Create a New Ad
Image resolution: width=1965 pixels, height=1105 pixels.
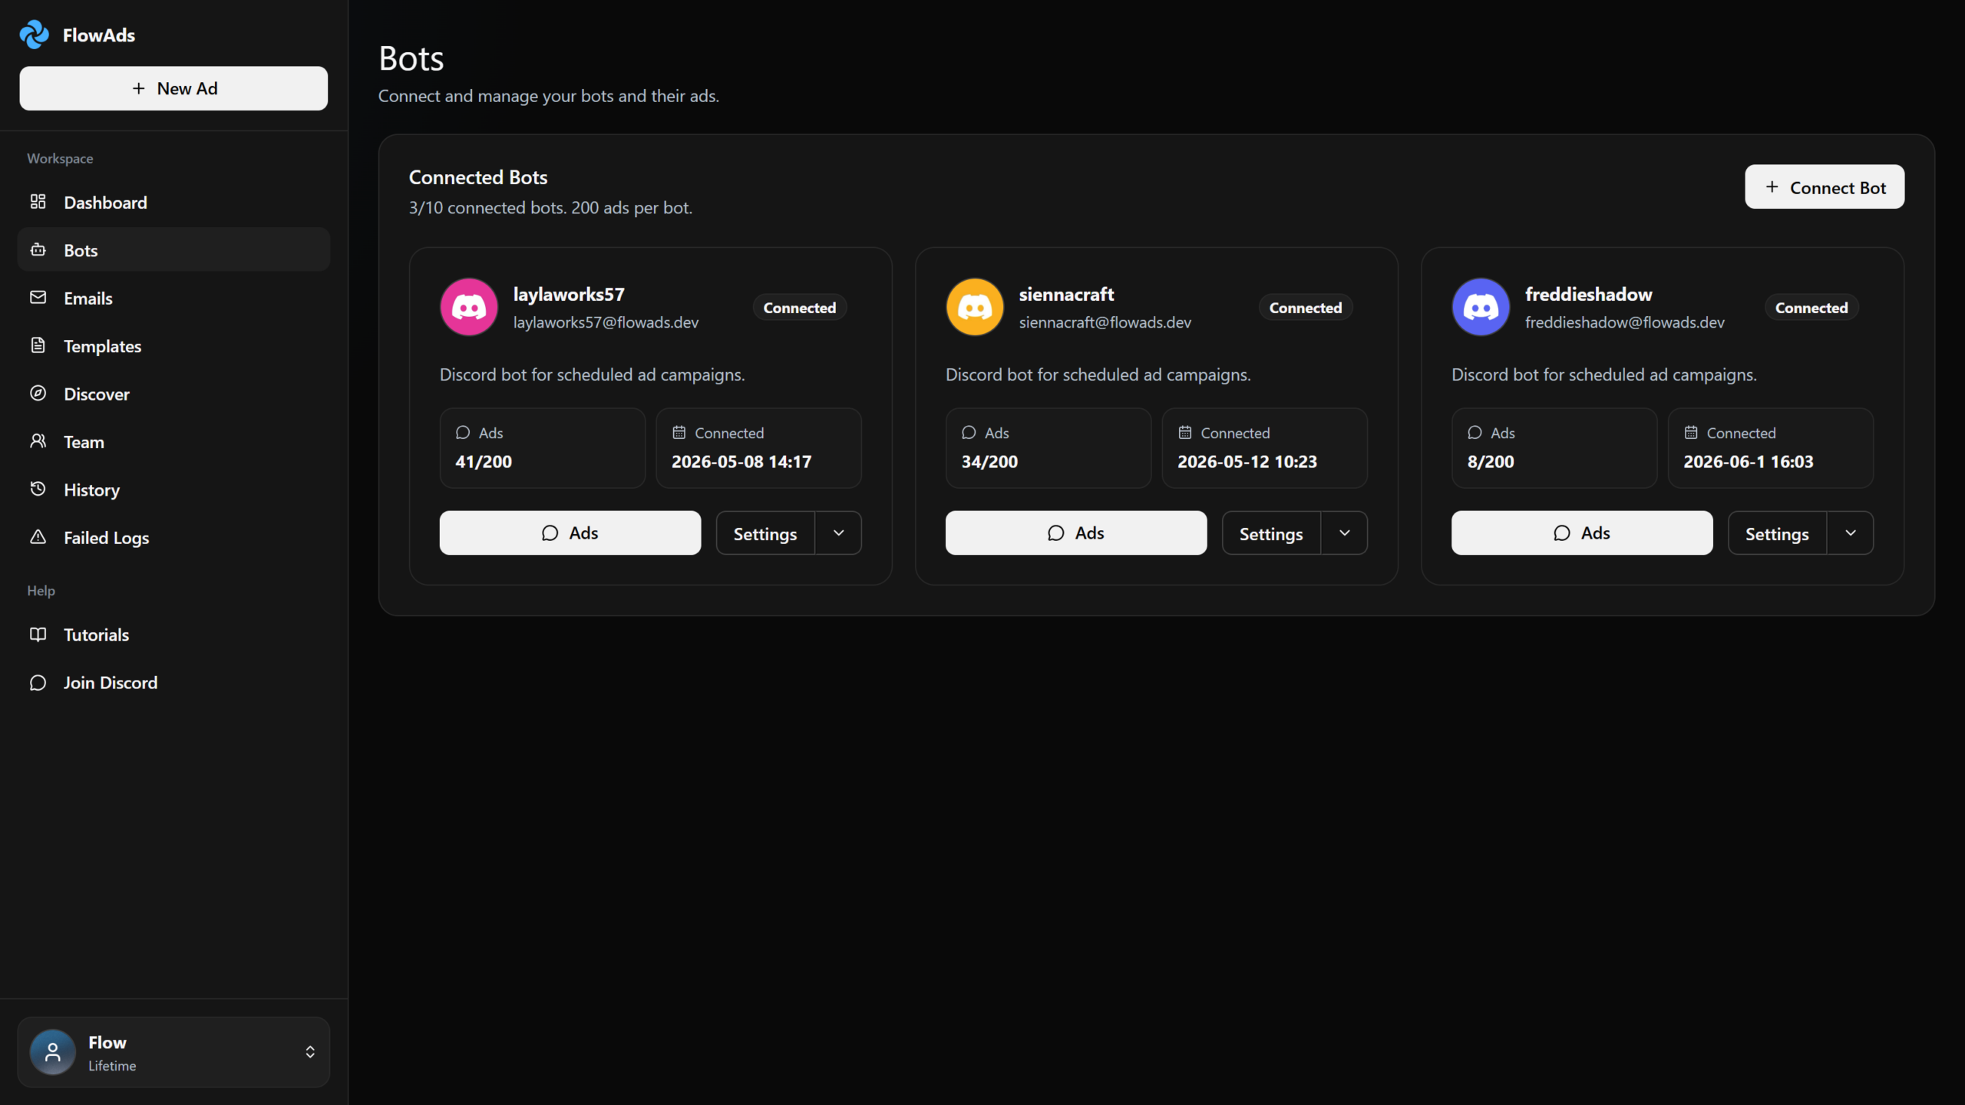coord(173,88)
